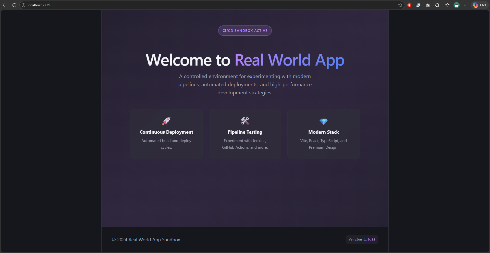Screen dimensions: 490x253
Task: Select the Pipeline Testing card title
Action: click(245, 132)
